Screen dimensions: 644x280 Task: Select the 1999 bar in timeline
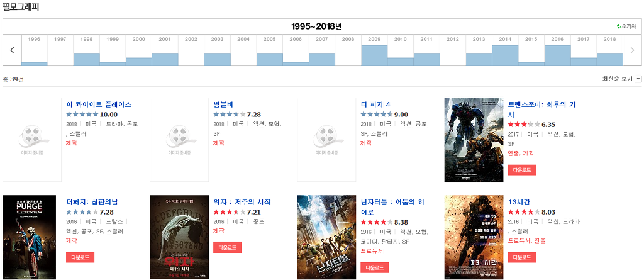[113, 64]
